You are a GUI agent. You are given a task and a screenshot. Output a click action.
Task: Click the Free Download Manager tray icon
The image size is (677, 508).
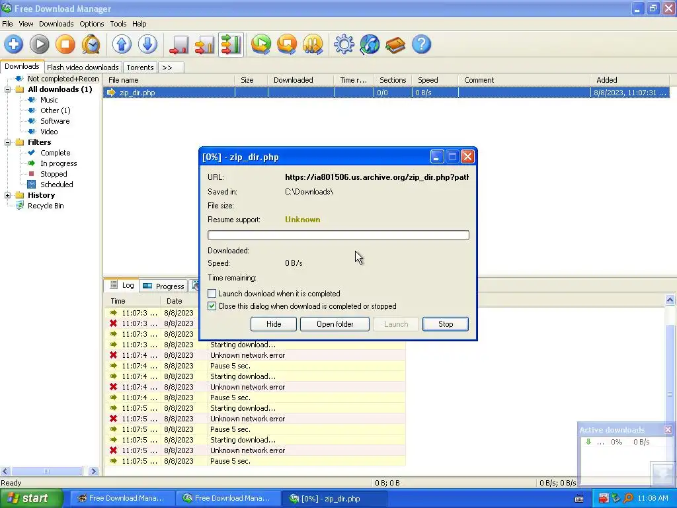click(616, 499)
